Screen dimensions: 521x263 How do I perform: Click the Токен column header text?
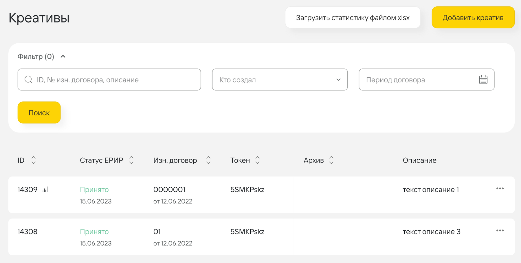point(240,160)
